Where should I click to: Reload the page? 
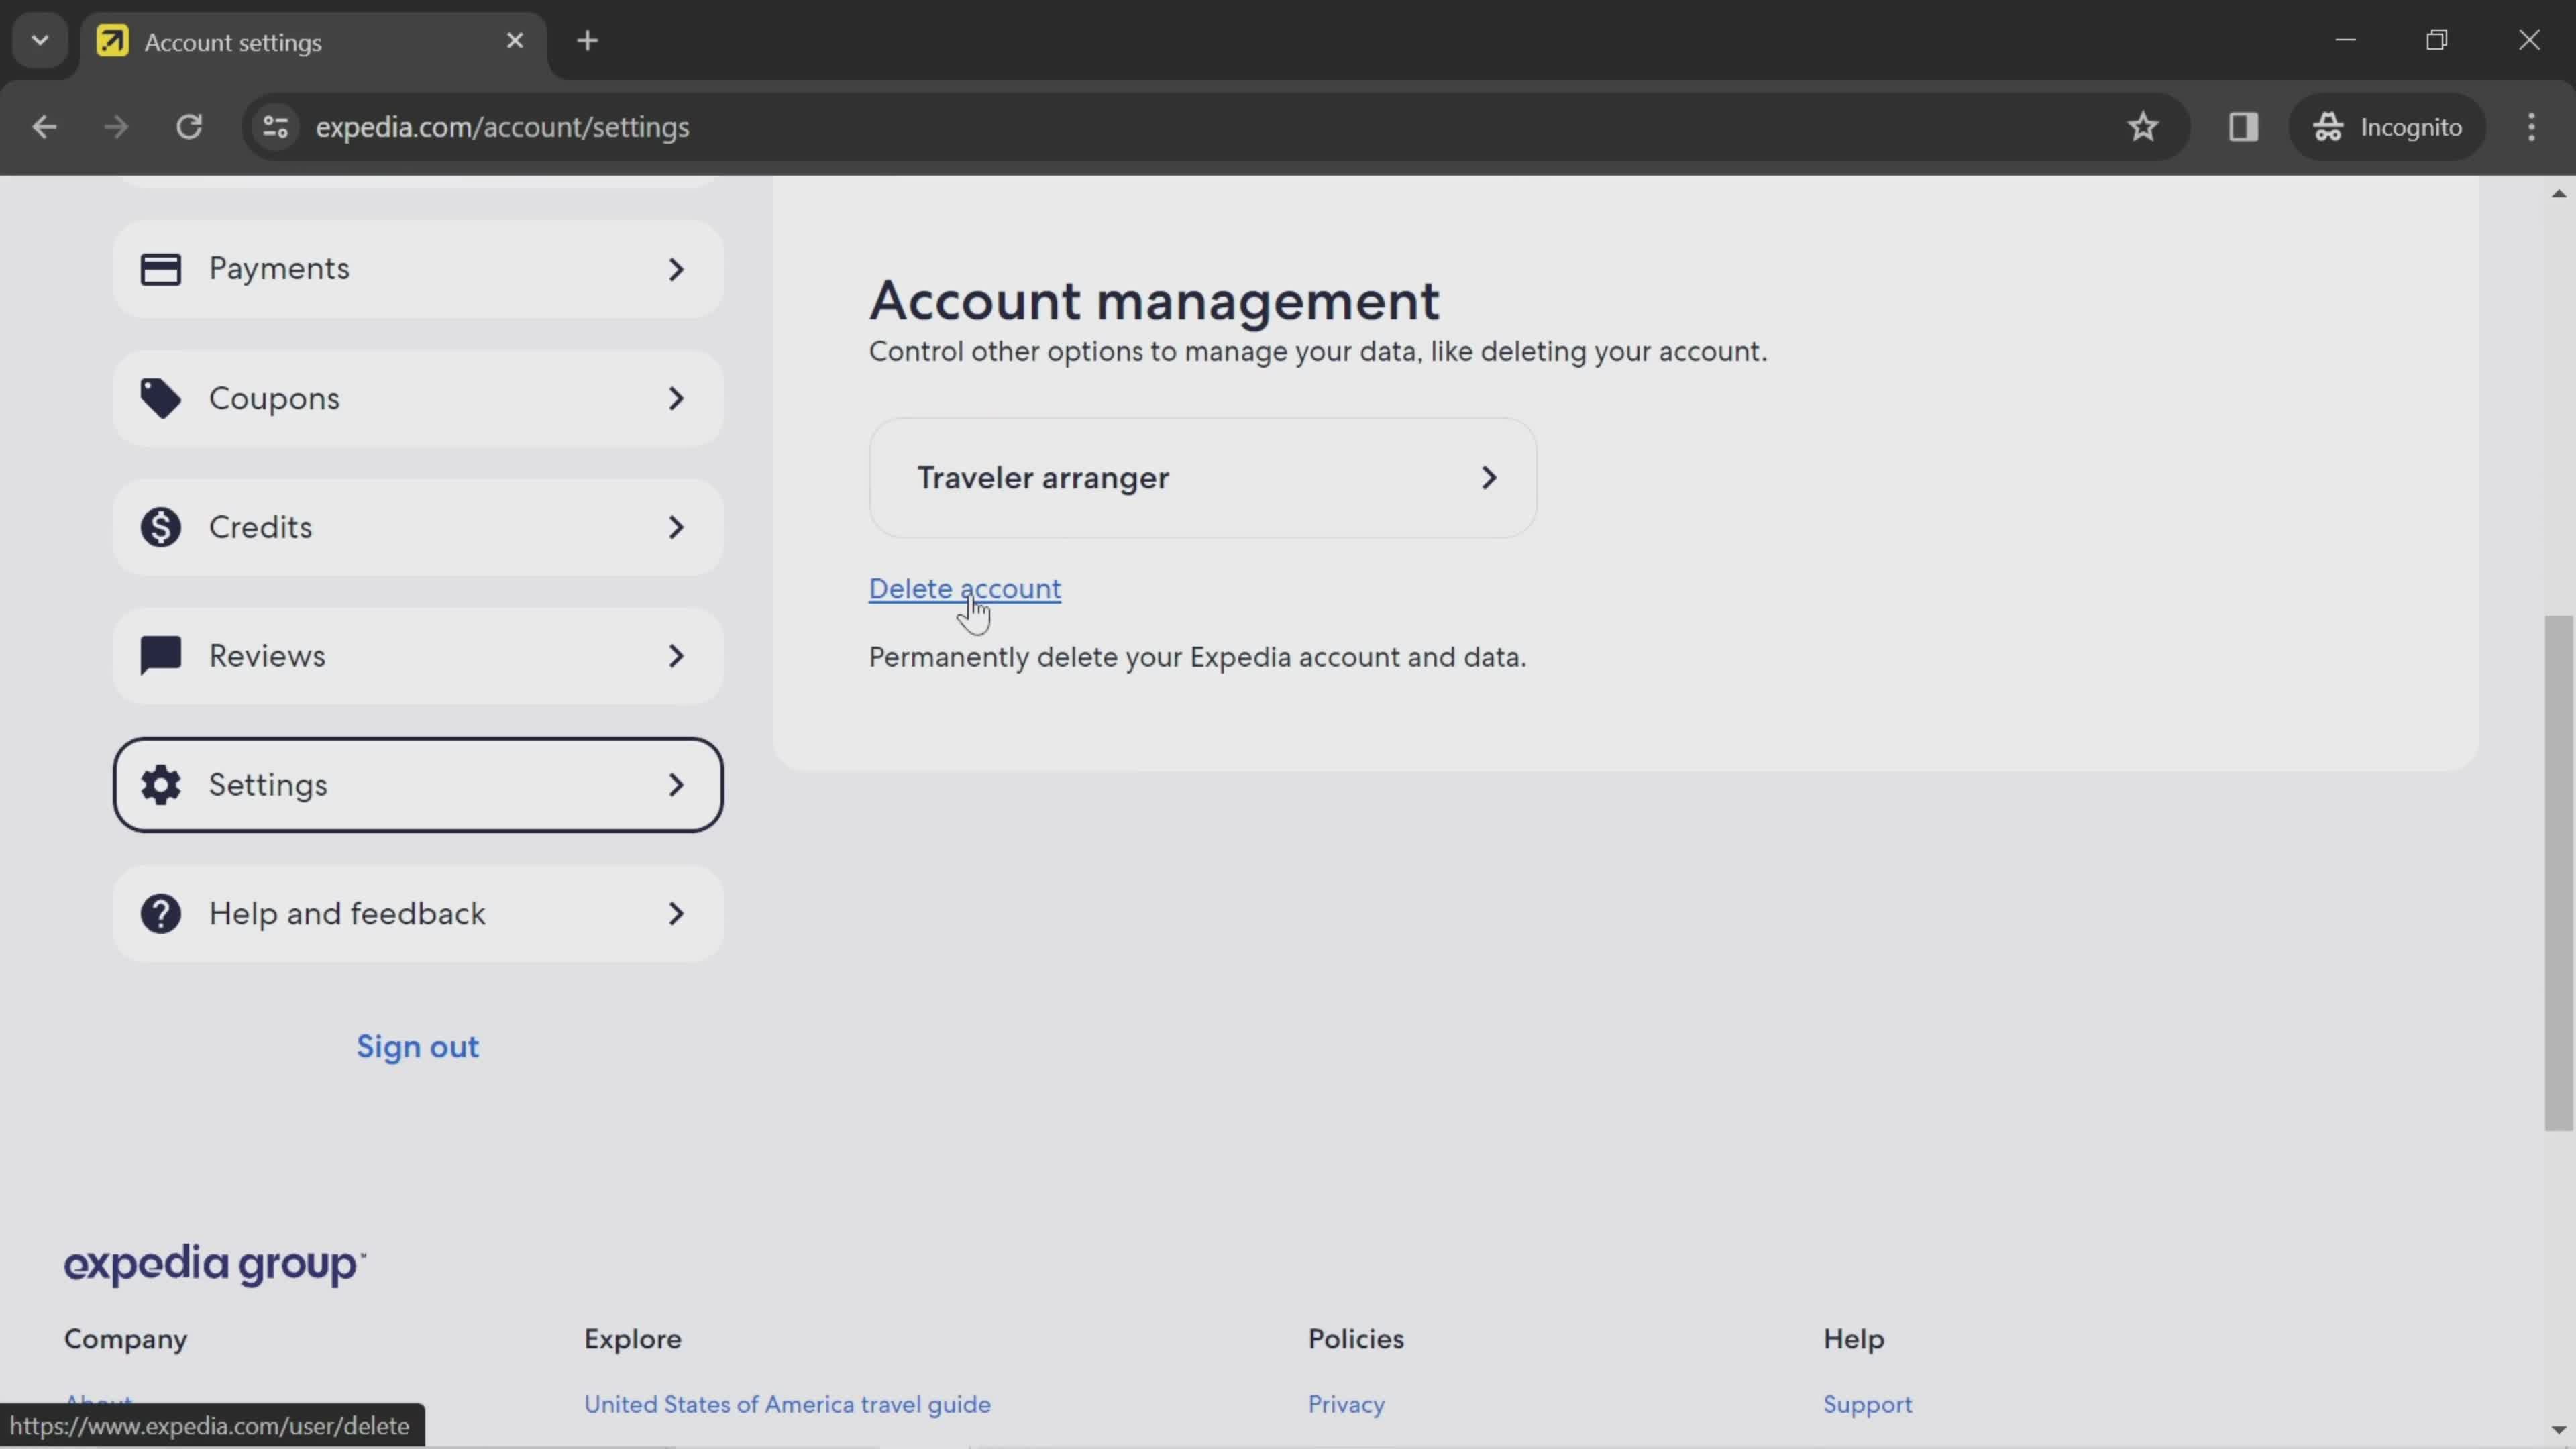tap(189, 127)
